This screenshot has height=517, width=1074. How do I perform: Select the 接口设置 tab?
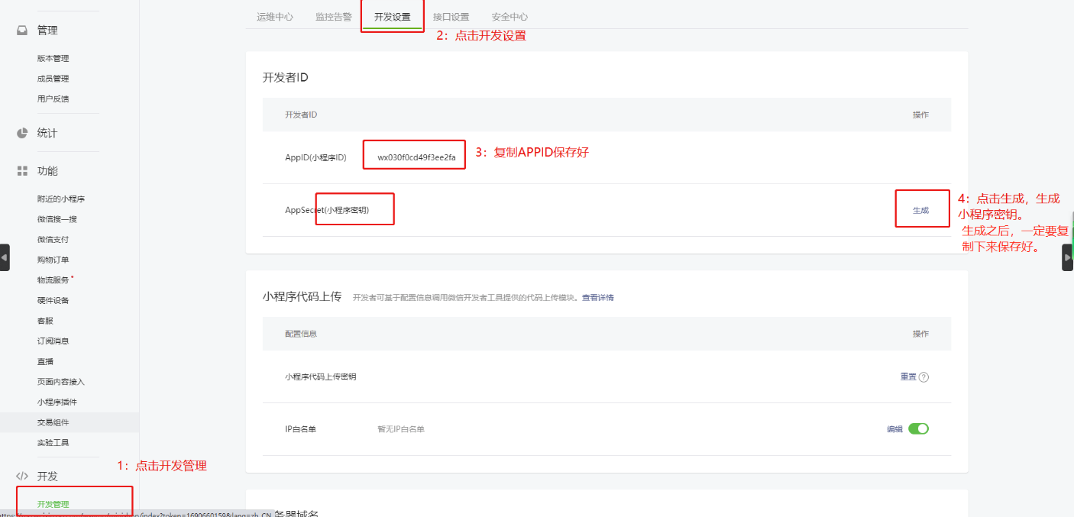(x=451, y=17)
